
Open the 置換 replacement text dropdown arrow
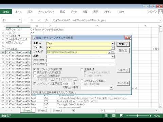(113, 57)
